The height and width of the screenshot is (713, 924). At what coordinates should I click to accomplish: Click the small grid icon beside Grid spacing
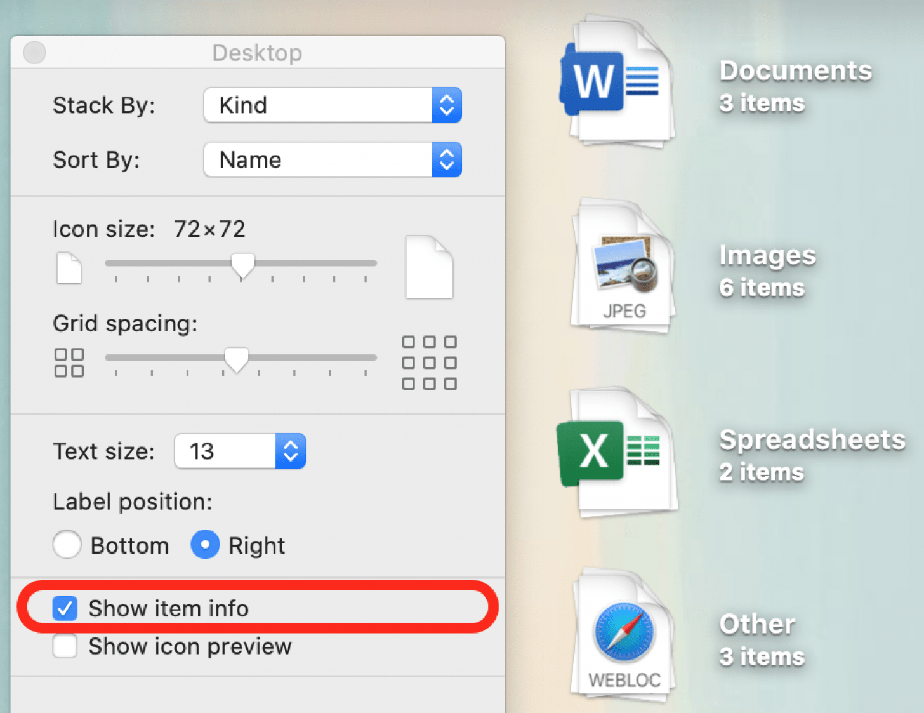[x=69, y=362]
